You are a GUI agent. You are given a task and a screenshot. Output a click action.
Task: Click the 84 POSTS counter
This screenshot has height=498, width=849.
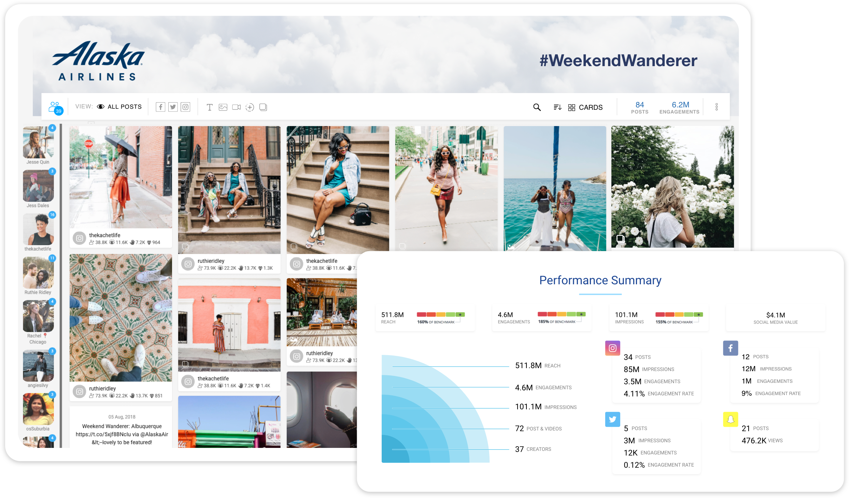coord(640,107)
